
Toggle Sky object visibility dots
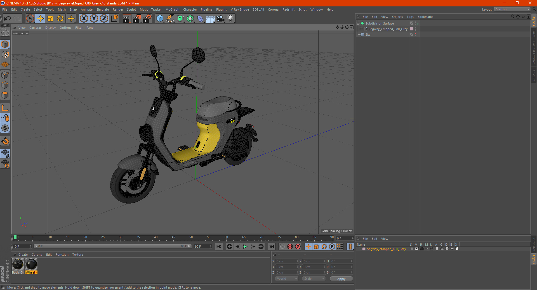click(416, 35)
